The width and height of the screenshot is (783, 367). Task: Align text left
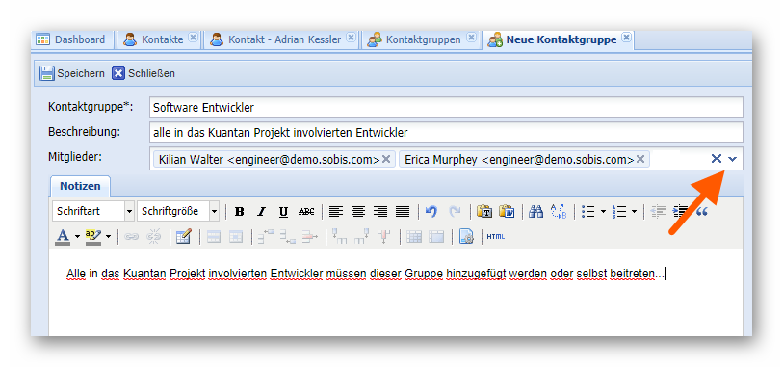click(336, 212)
